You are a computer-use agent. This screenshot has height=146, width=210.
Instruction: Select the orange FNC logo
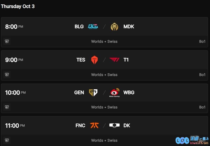94,125
